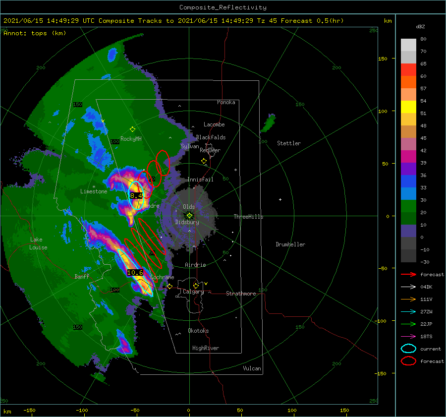The height and width of the screenshot is (417, 446).
Task: Click the 04DK legend label text
Action: pos(426,287)
